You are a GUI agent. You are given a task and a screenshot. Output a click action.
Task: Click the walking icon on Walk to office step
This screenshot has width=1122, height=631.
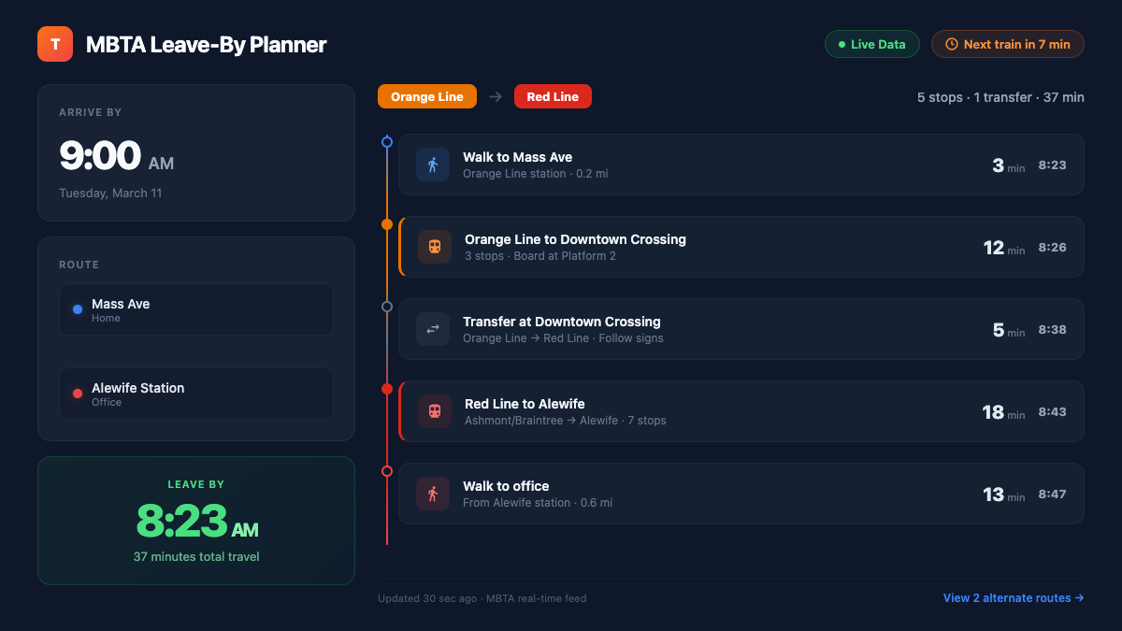click(433, 494)
